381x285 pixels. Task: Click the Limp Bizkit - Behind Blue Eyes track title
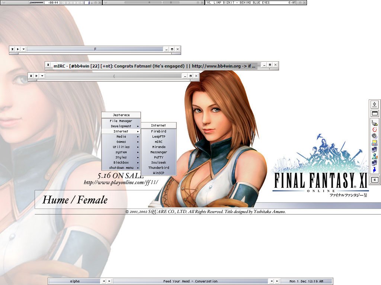tap(238, 3)
